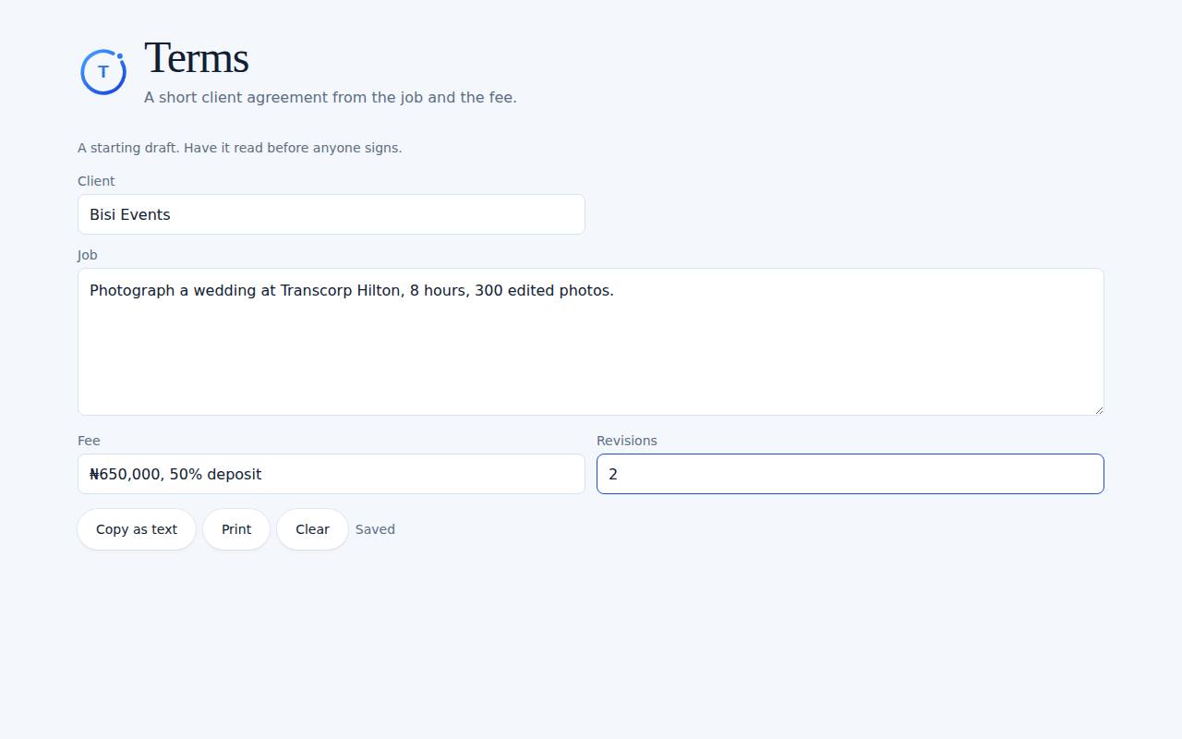
Task: Click the Print button
Action: pos(236,529)
